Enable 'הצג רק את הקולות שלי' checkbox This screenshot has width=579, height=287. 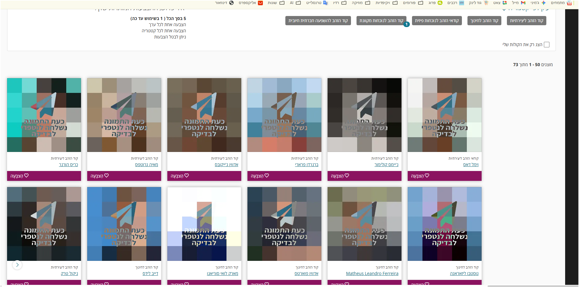tap(547, 45)
